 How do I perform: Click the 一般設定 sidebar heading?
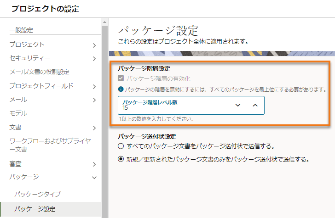click(21, 30)
